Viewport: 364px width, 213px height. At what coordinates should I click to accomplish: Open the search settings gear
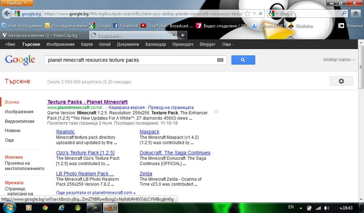click(x=341, y=81)
